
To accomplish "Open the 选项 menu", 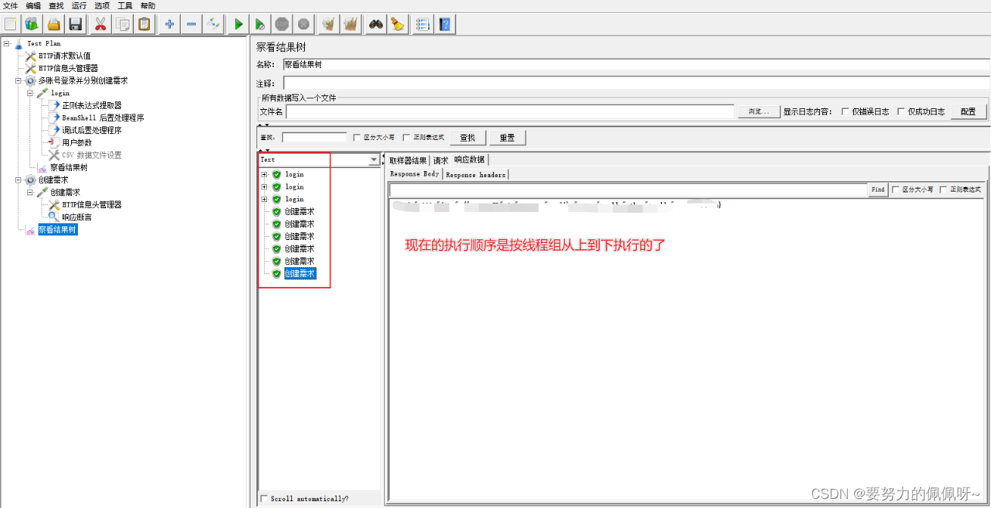I will pos(102,5).
